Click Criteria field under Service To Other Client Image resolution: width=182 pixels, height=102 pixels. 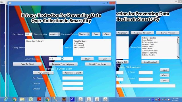coord(73,89)
